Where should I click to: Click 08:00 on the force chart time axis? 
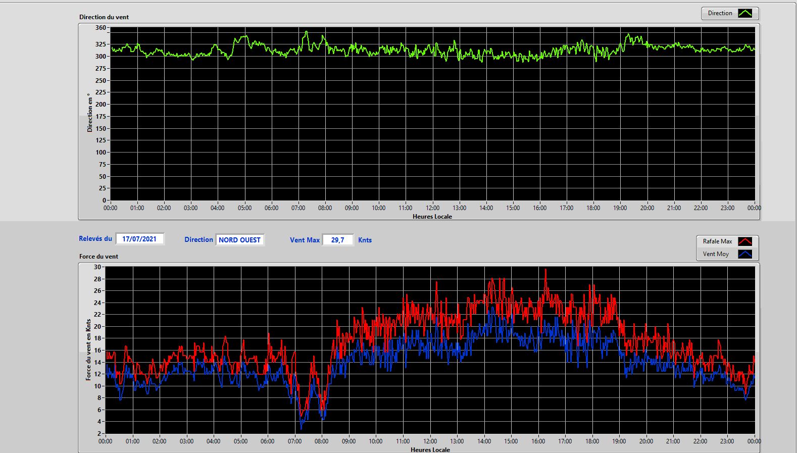tap(321, 441)
